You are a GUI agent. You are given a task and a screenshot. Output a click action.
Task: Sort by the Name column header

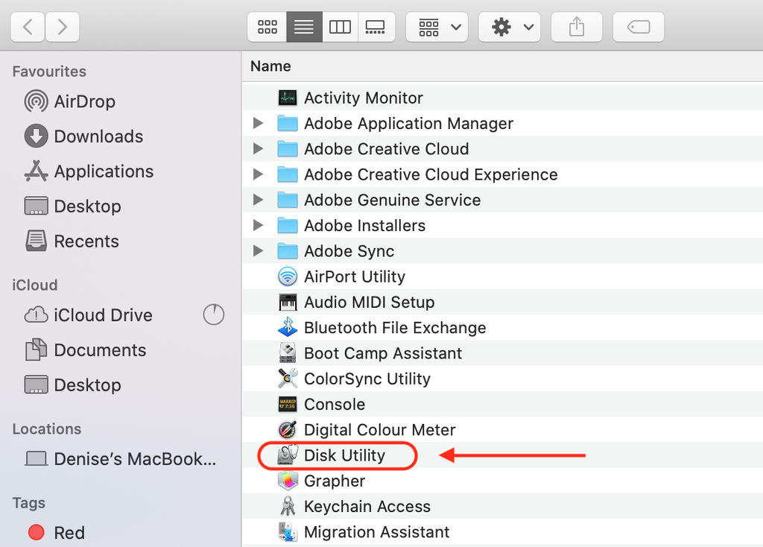pyautogui.click(x=270, y=66)
